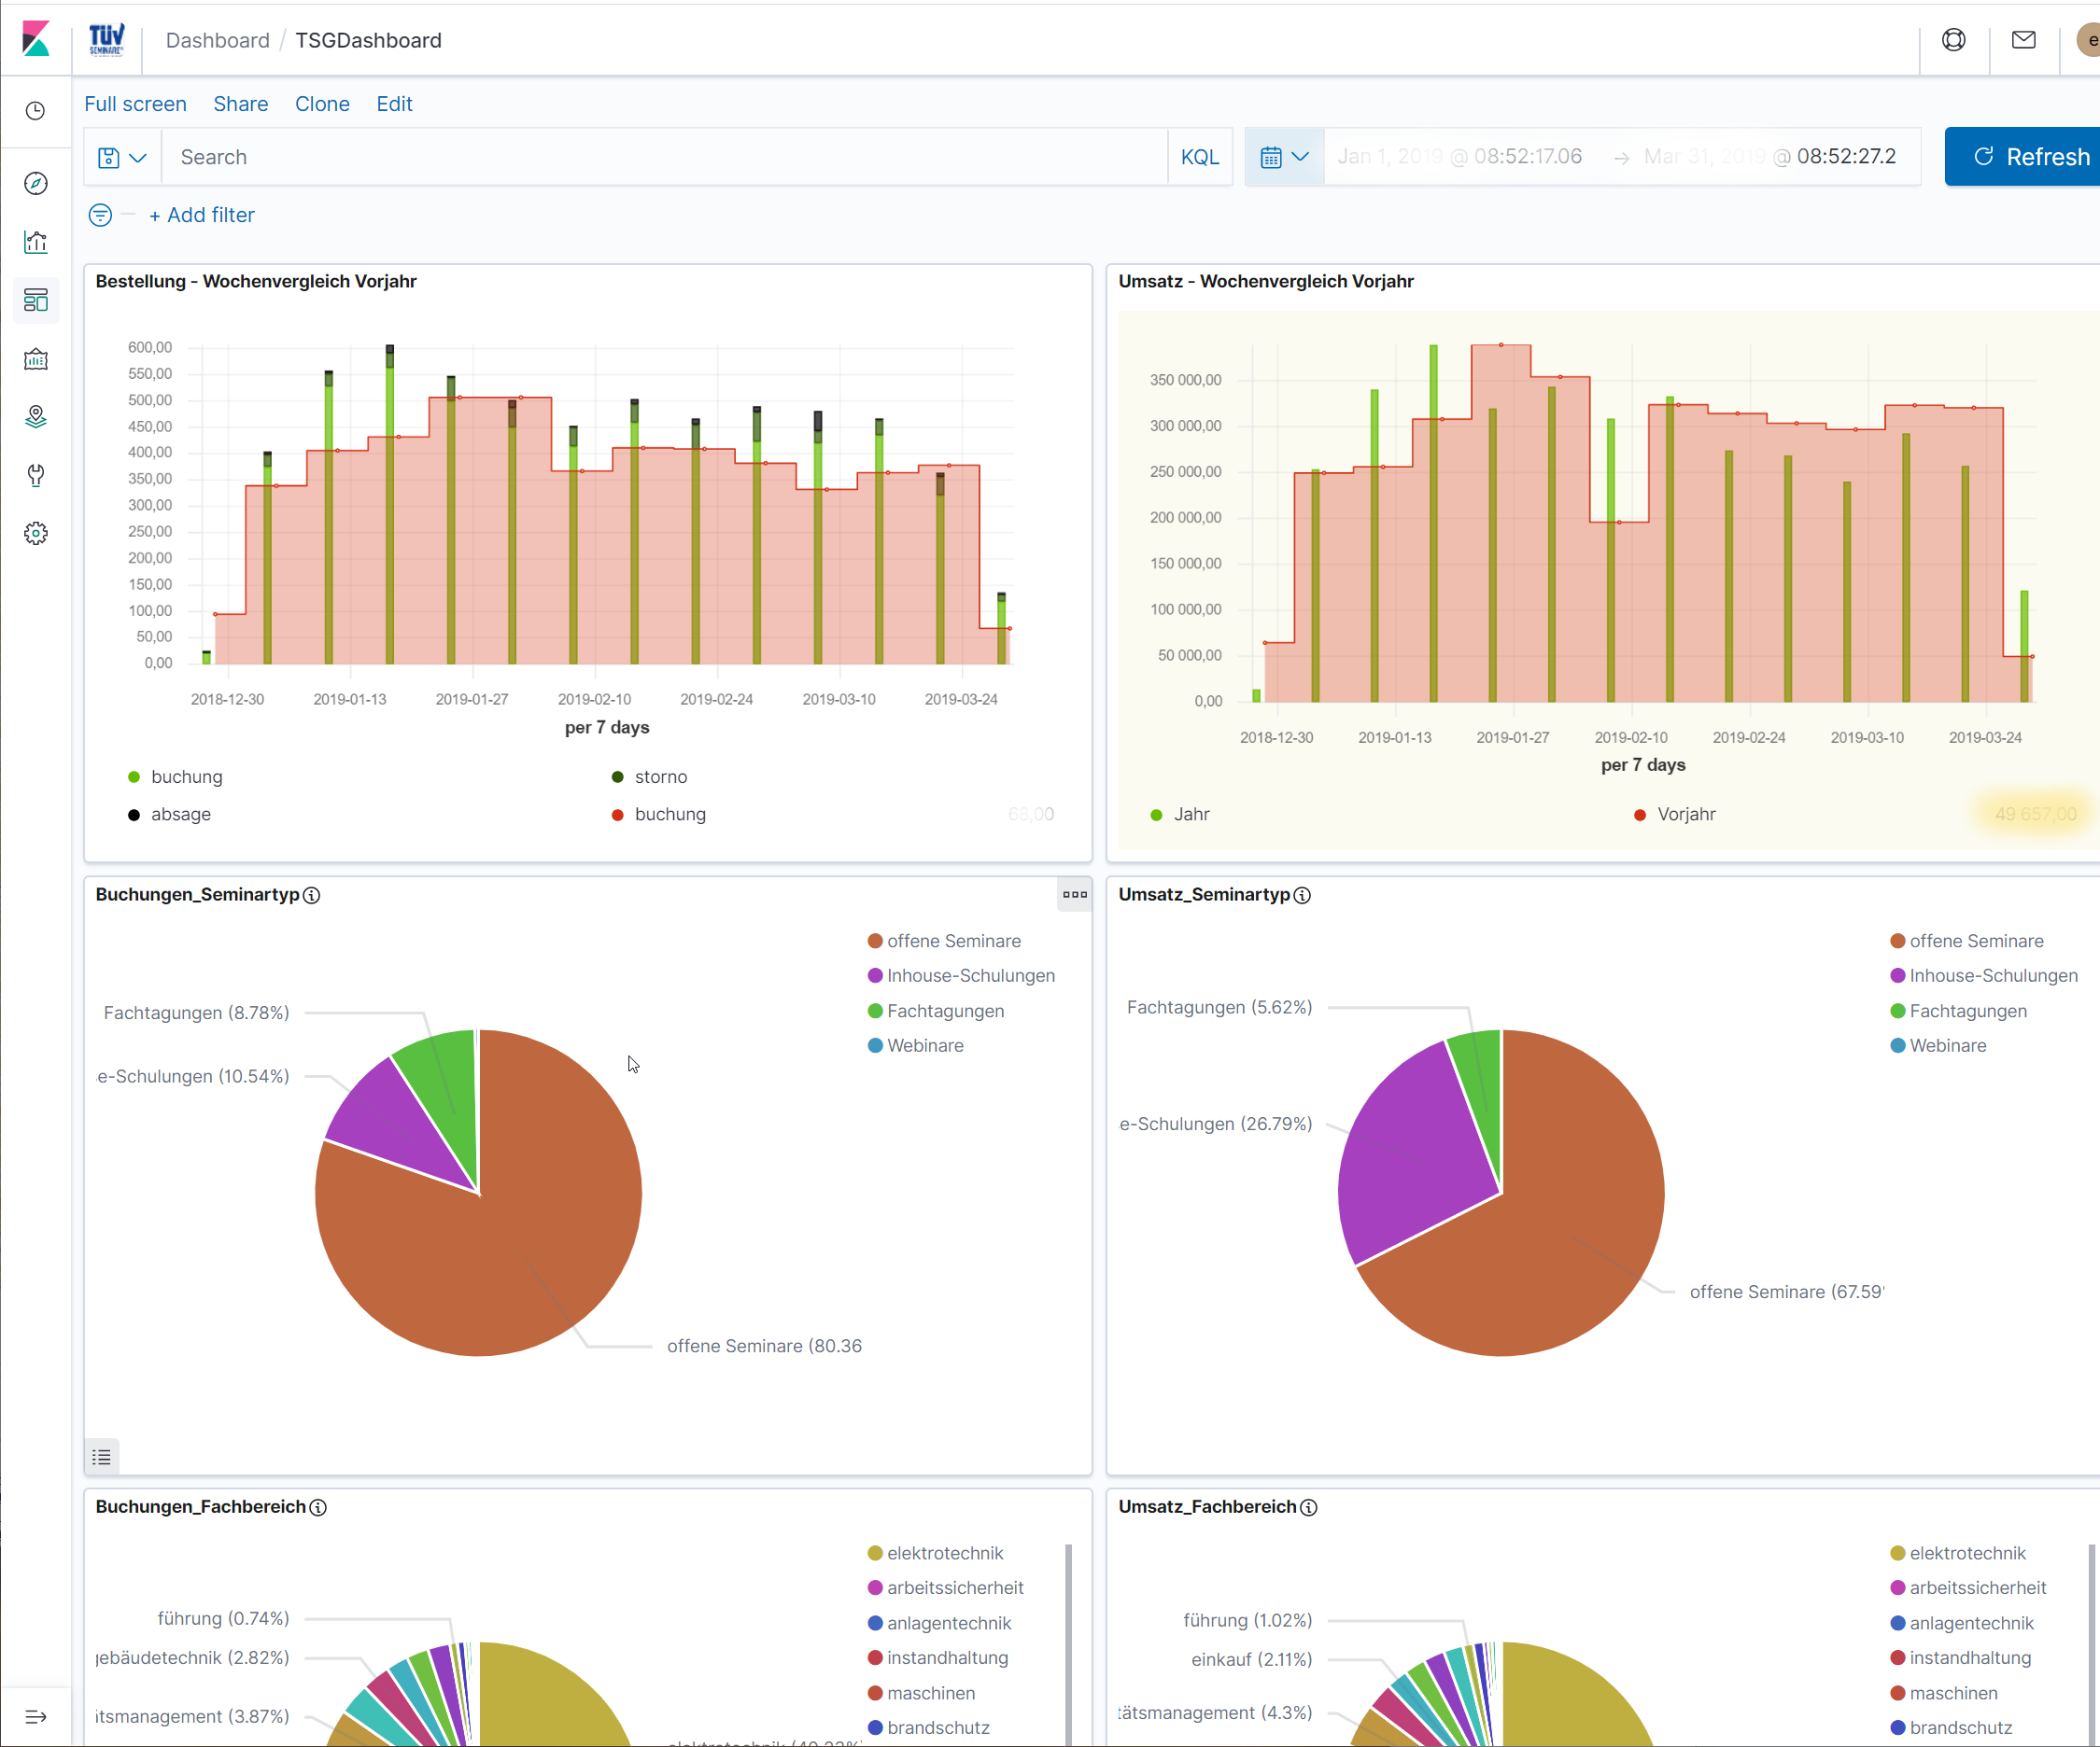This screenshot has width=2100, height=1747.
Task: Open Canvas icon in sidebar
Action: tap(36, 358)
